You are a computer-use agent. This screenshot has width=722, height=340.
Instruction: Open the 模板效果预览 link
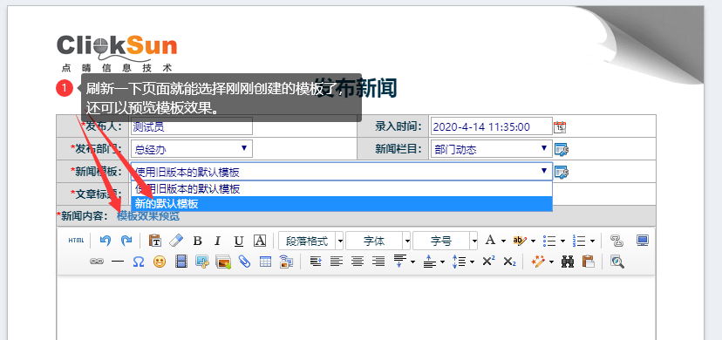point(148,216)
